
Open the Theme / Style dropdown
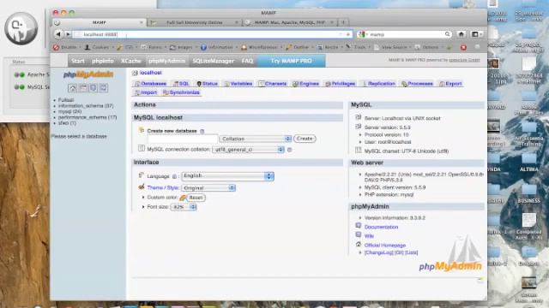[x=208, y=188]
